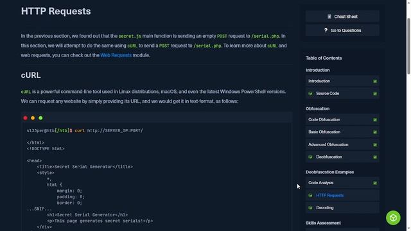Jump to Go to Questions
This screenshot has width=411, height=231.
click(x=342, y=30)
